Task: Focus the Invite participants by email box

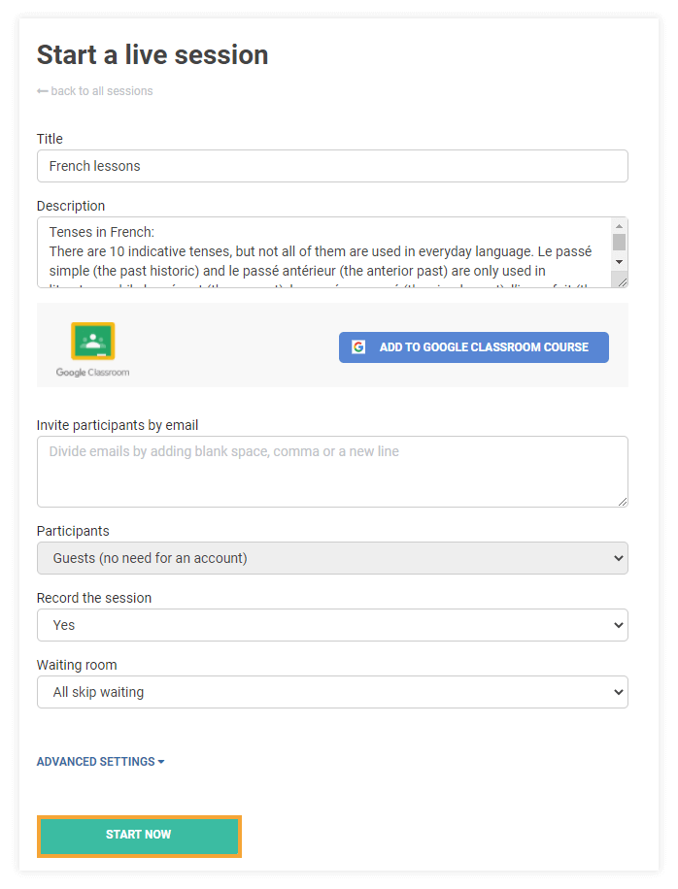Action: (332, 472)
